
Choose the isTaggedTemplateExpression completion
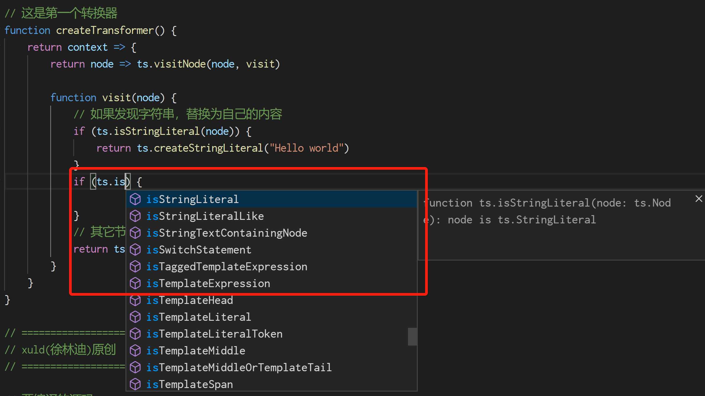272,266
